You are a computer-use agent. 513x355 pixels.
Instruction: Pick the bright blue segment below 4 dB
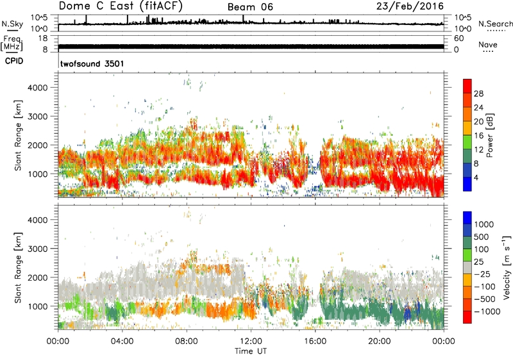pos(467,184)
